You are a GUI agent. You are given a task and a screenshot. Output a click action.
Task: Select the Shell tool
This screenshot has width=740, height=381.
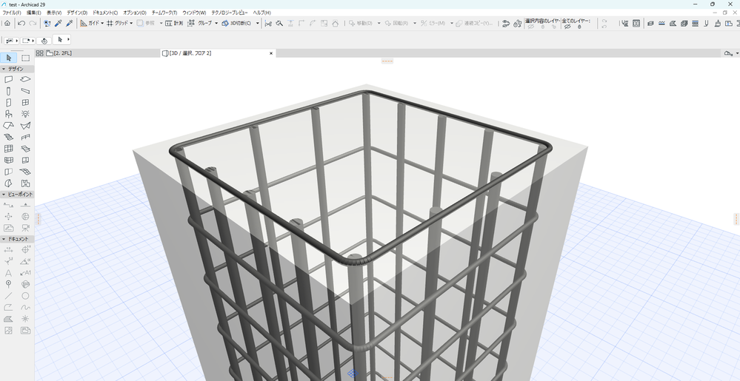pos(25,126)
